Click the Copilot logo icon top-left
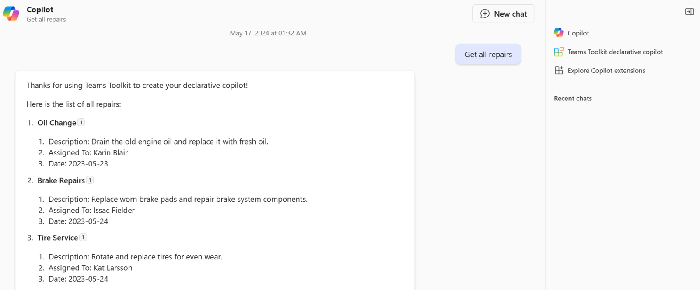Viewport: 700px width, 290px height. pyautogui.click(x=11, y=13)
